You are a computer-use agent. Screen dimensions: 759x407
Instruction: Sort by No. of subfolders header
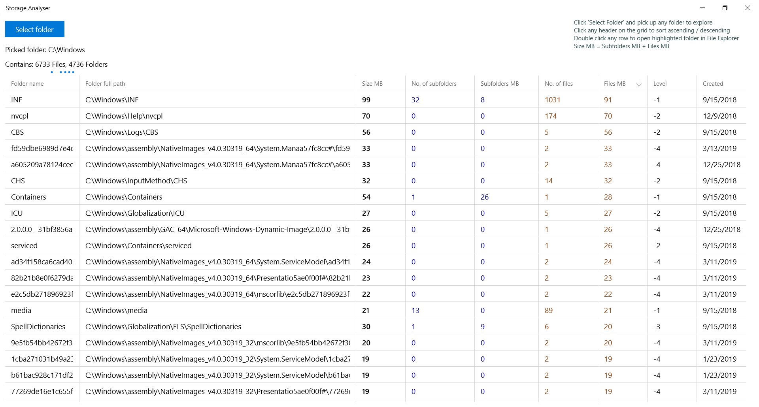tap(434, 84)
